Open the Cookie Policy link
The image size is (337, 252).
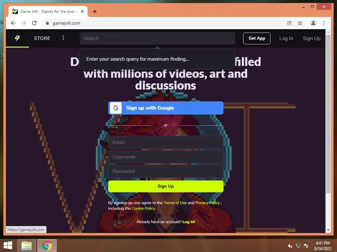coord(143,208)
